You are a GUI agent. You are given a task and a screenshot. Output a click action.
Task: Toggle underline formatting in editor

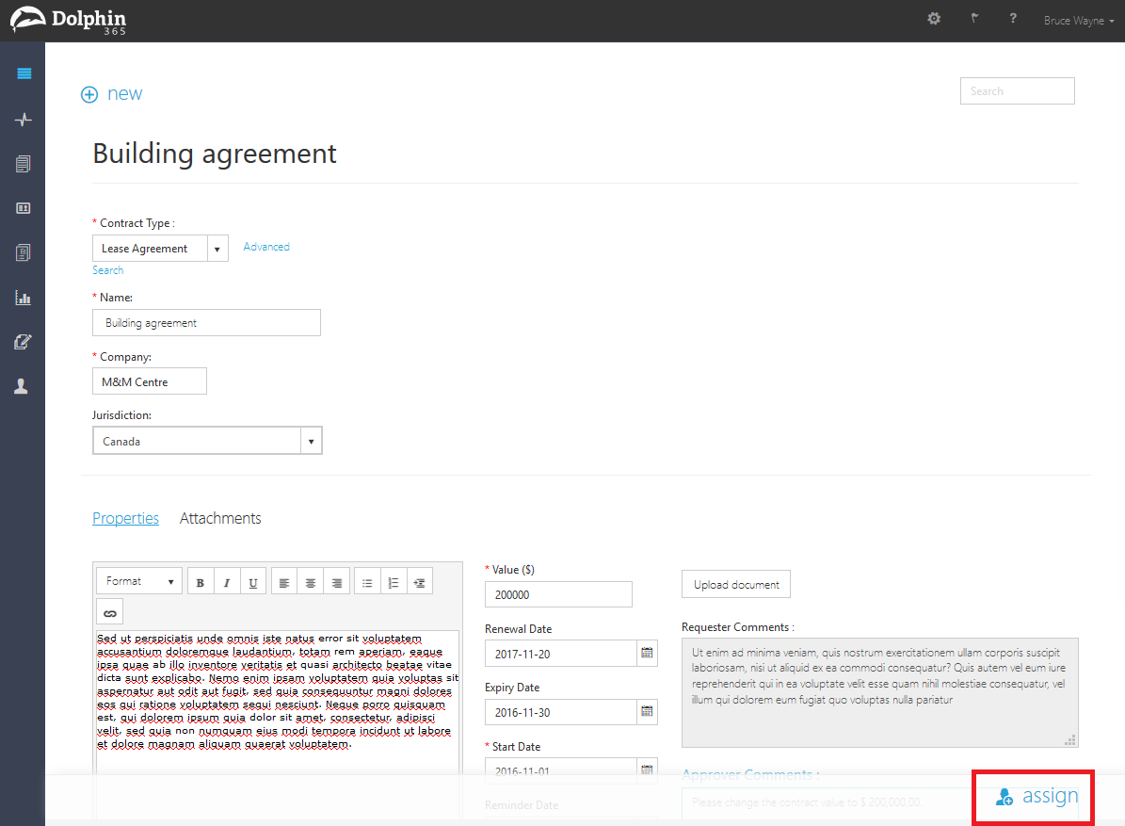(x=252, y=582)
